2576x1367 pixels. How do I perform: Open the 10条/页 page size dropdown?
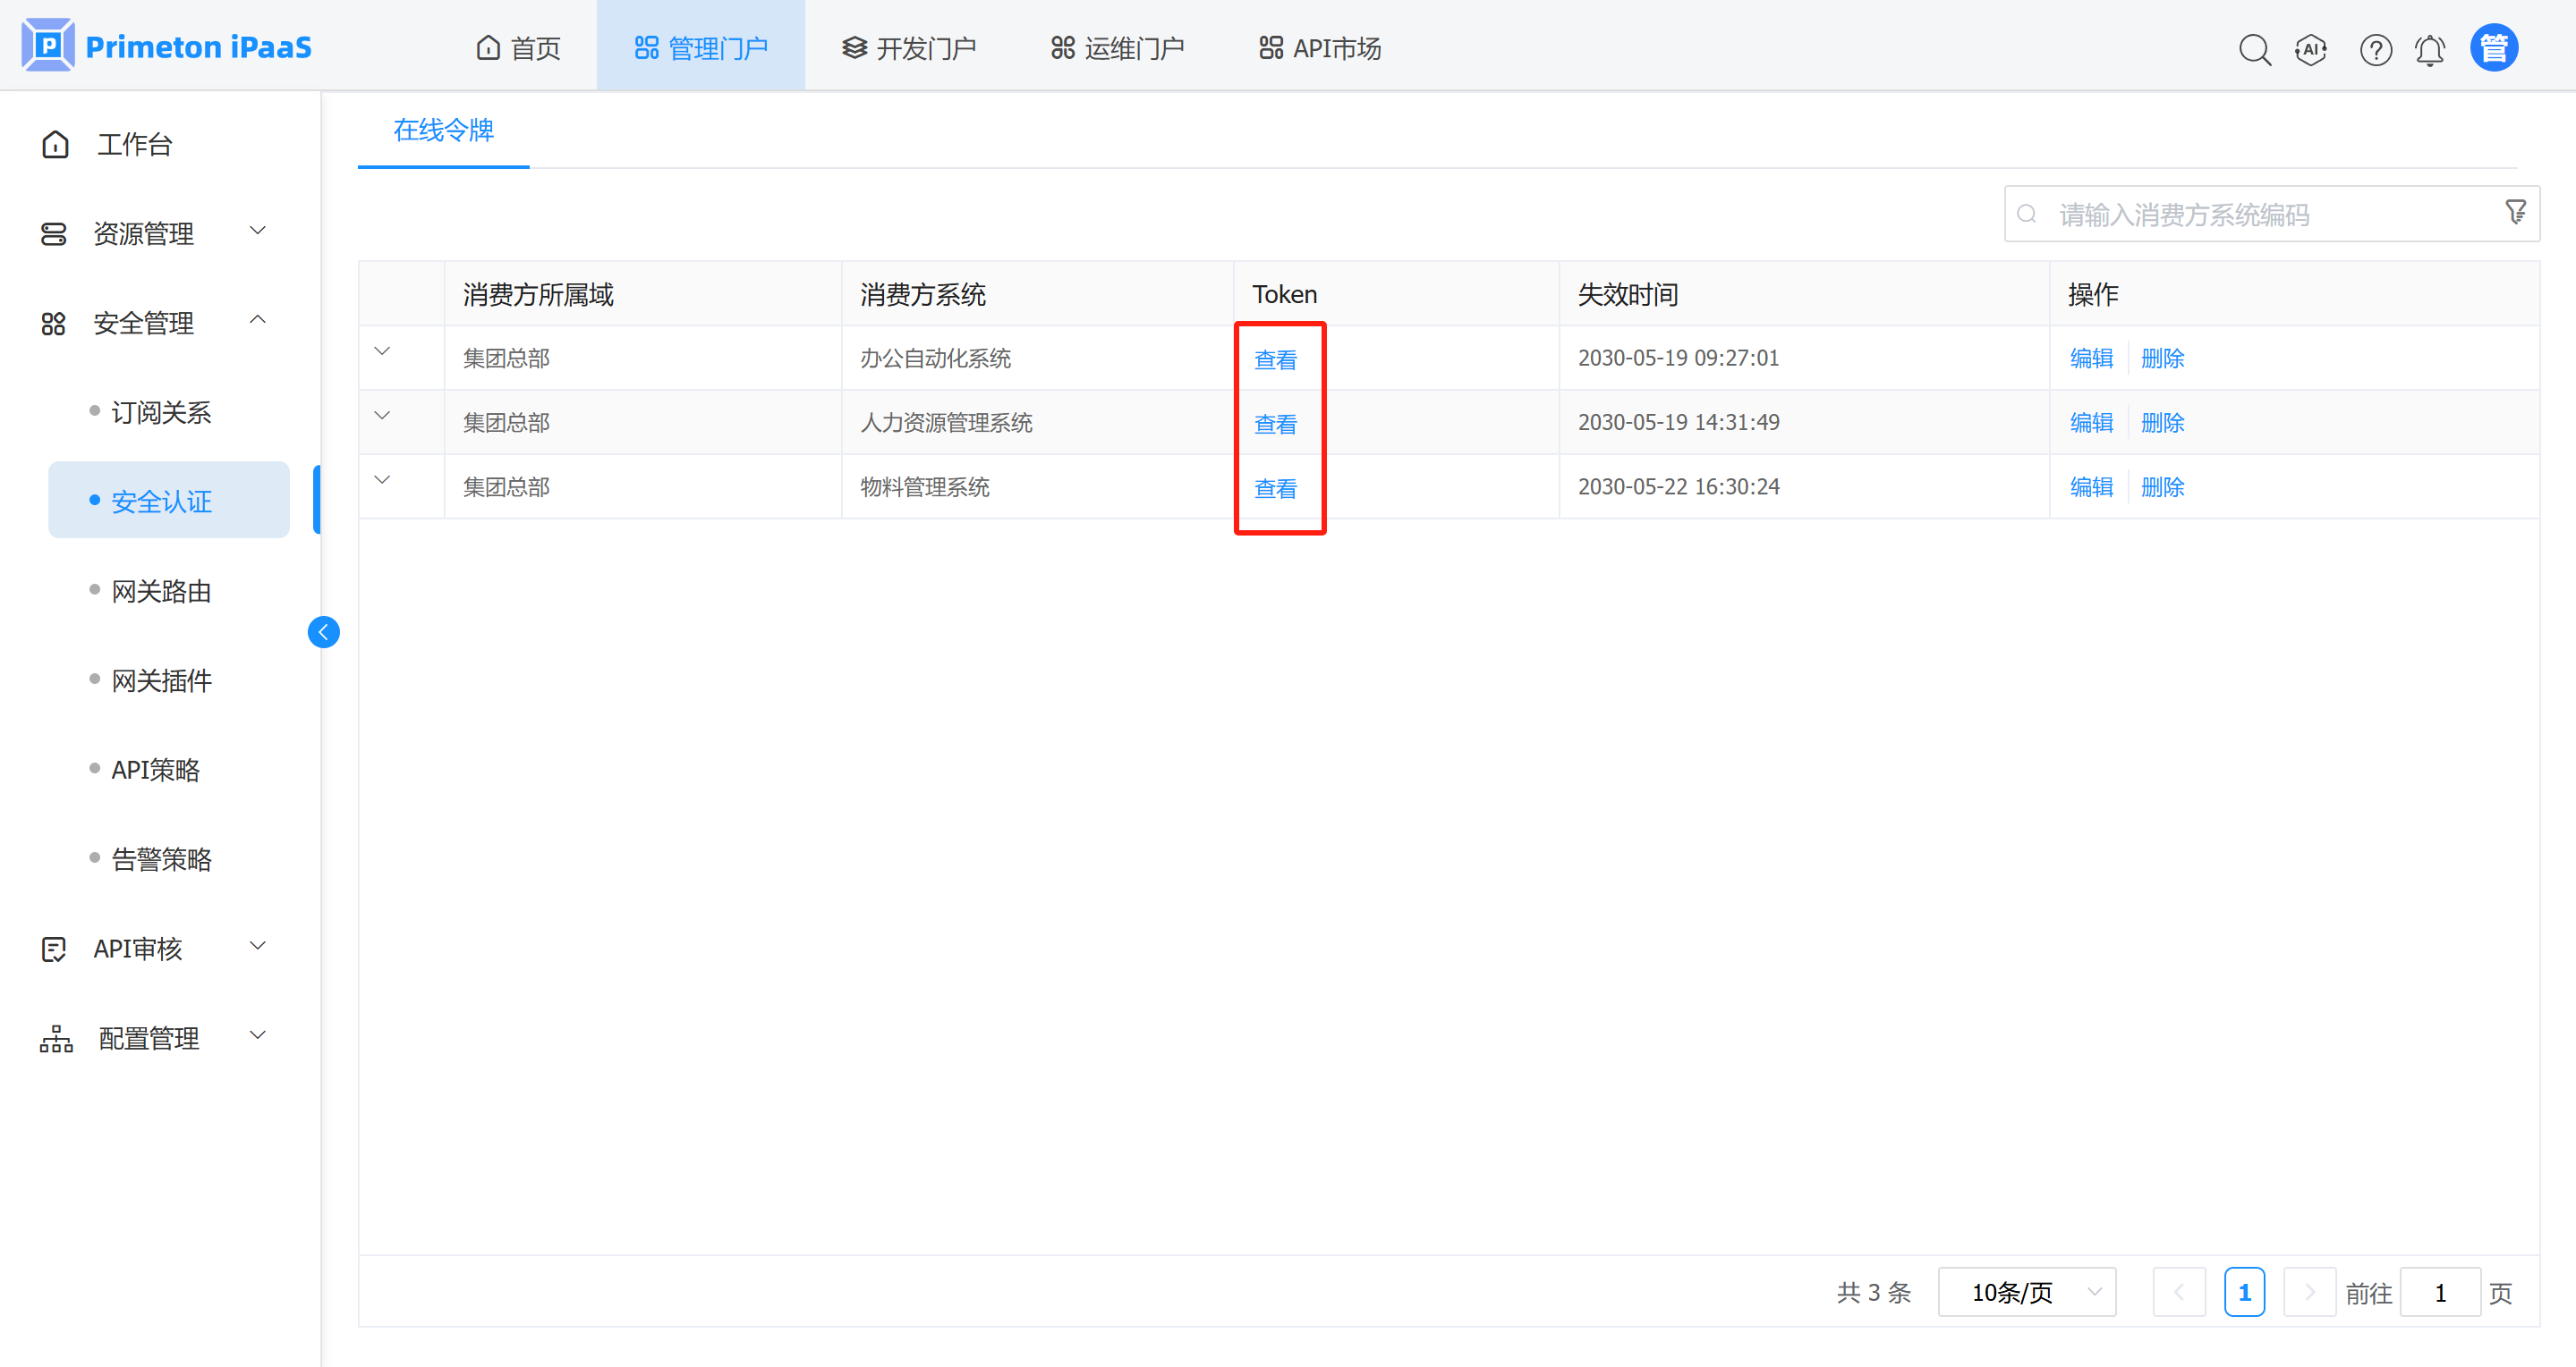[2026, 1292]
